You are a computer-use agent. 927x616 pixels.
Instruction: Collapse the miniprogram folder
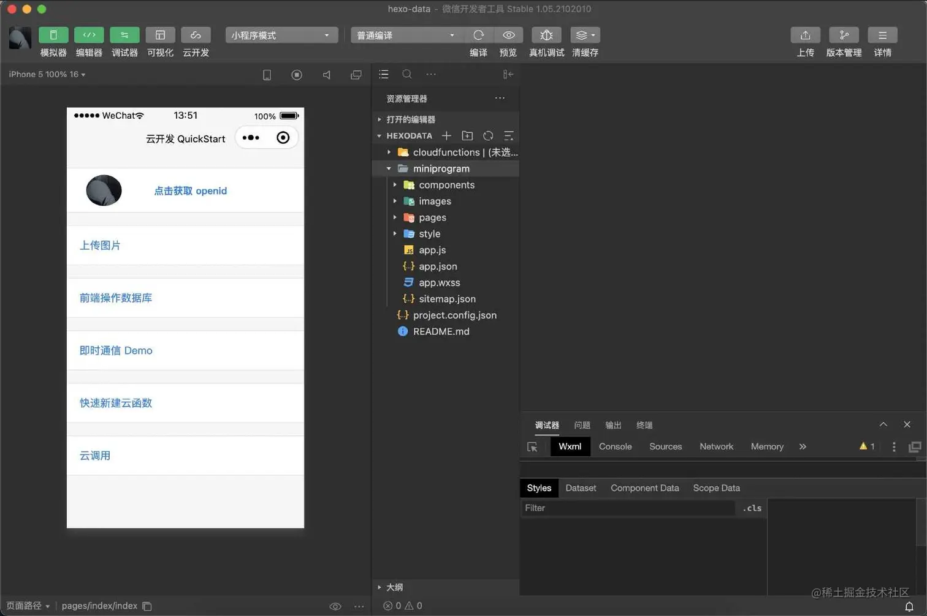(x=446, y=168)
